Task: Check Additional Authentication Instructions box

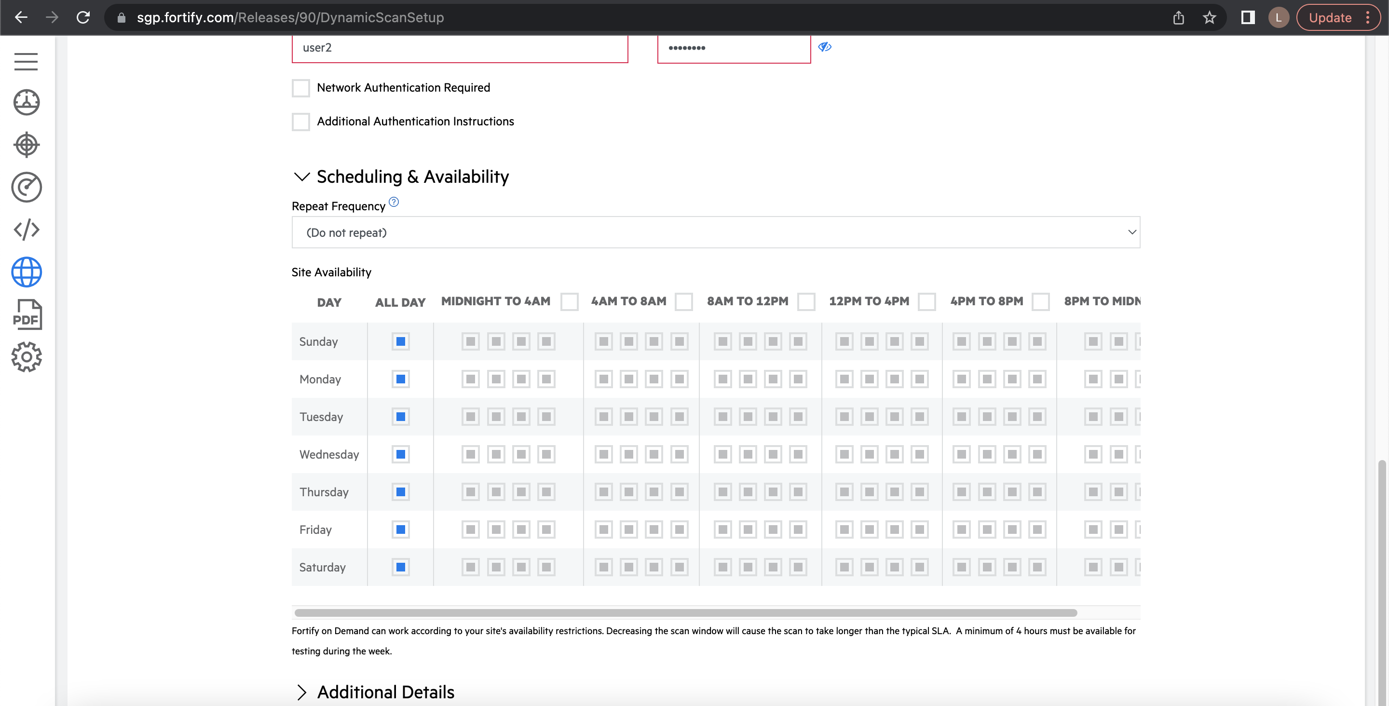Action: [x=301, y=122]
